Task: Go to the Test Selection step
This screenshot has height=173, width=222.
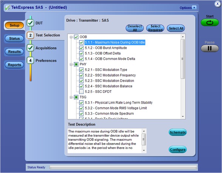Action: (48, 35)
